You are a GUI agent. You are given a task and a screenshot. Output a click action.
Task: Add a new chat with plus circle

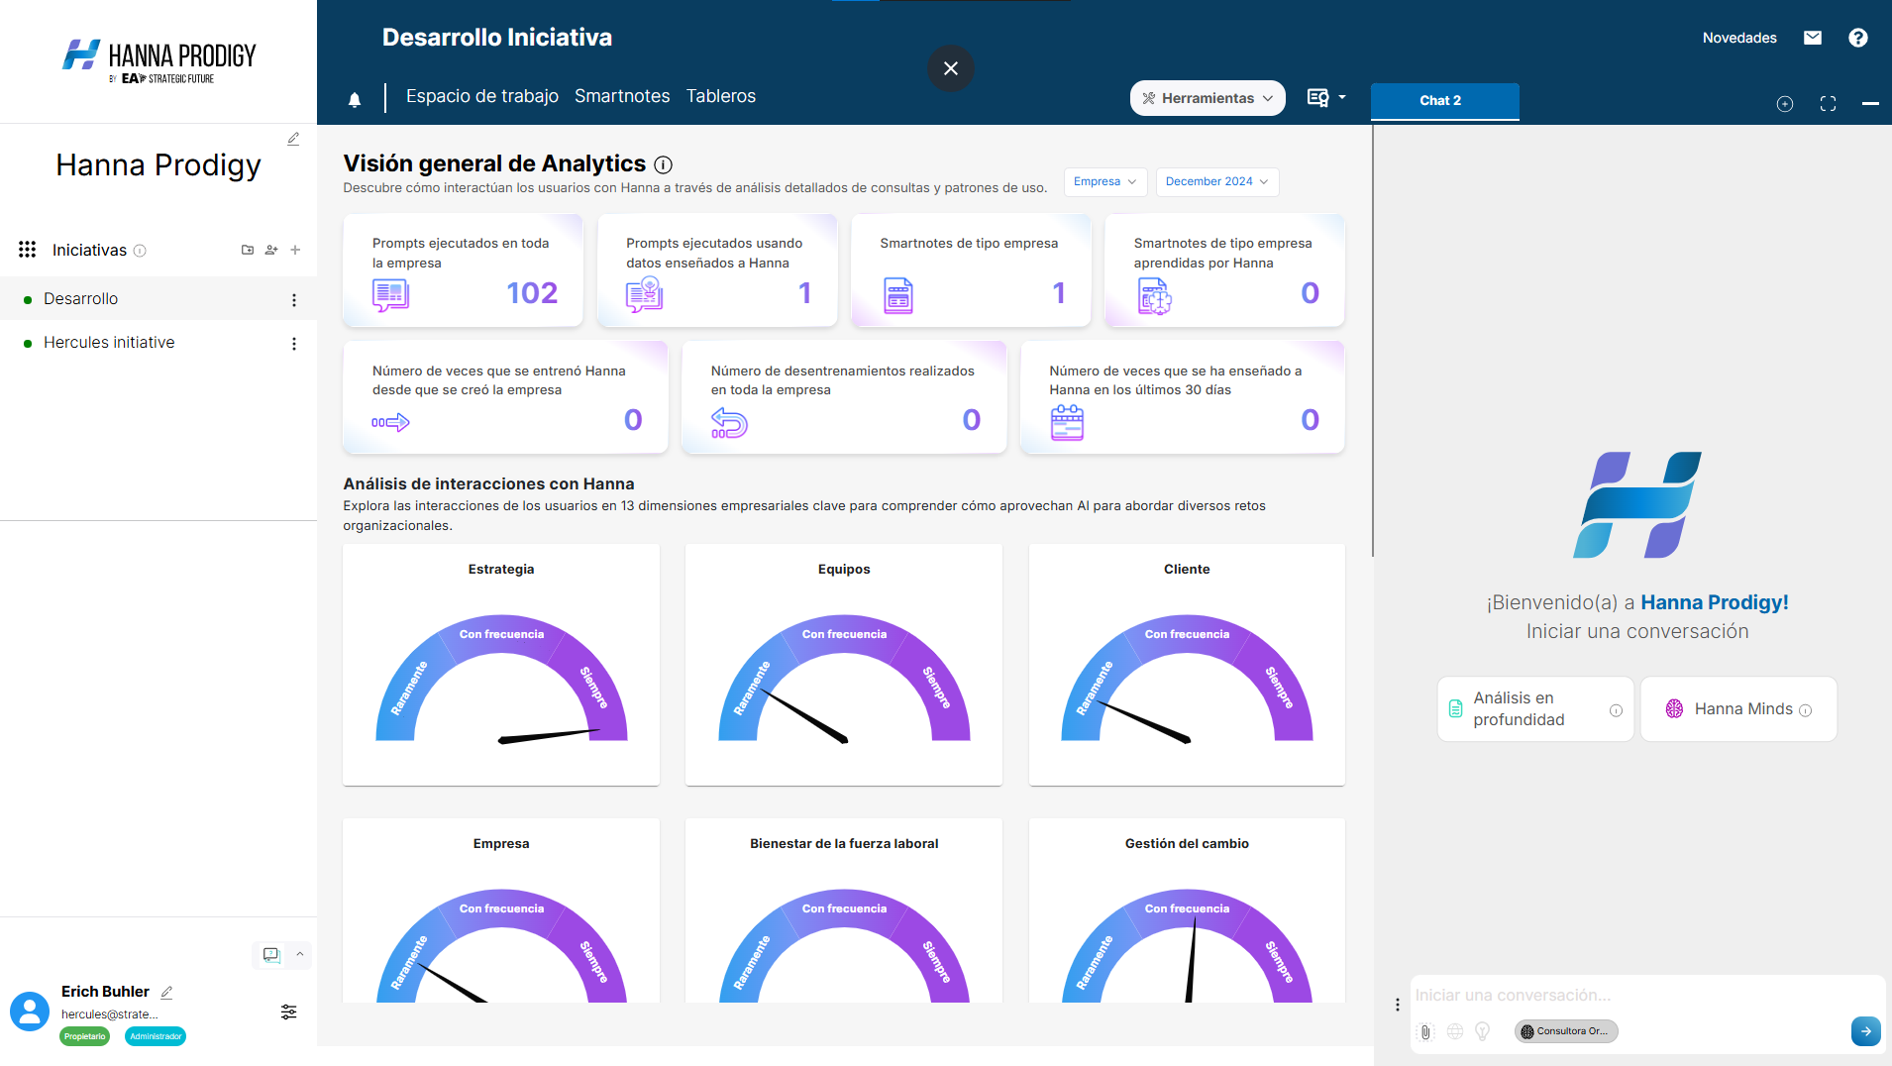click(x=1785, y=104)
